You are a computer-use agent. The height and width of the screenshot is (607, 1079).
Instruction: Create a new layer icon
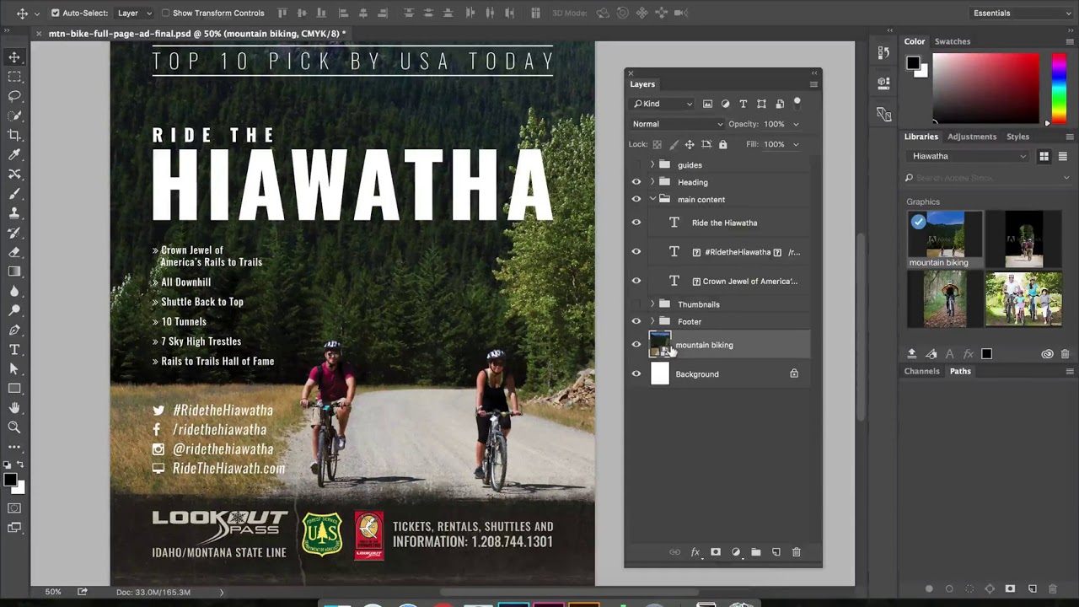[776, 552]
